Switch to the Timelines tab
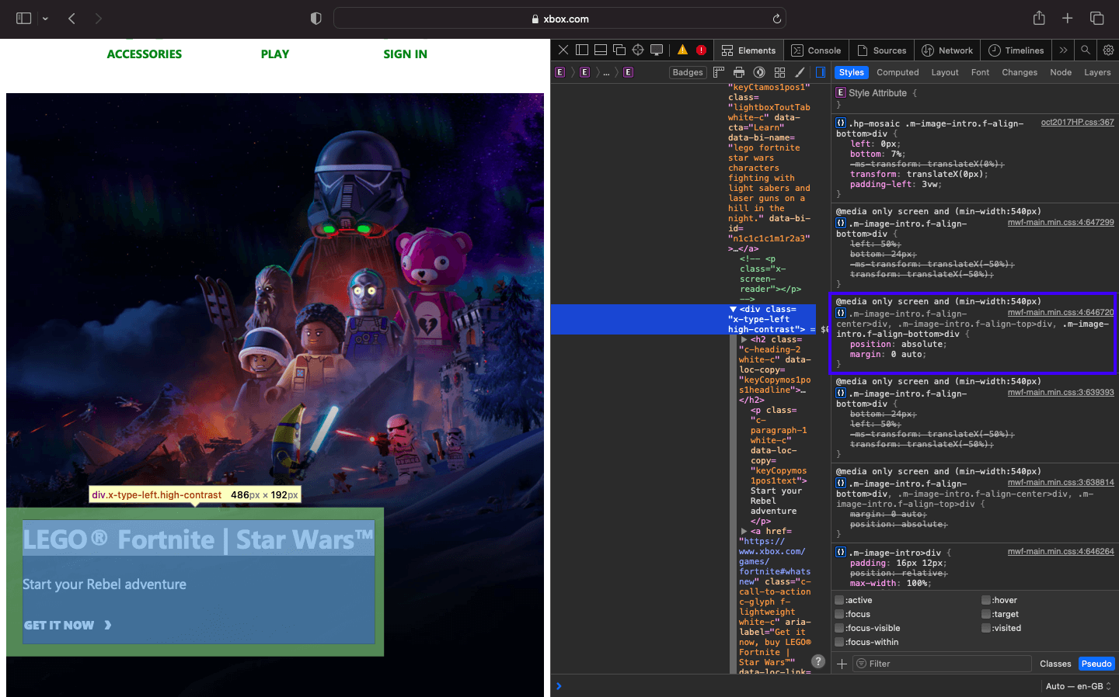 click(1016, 50)
